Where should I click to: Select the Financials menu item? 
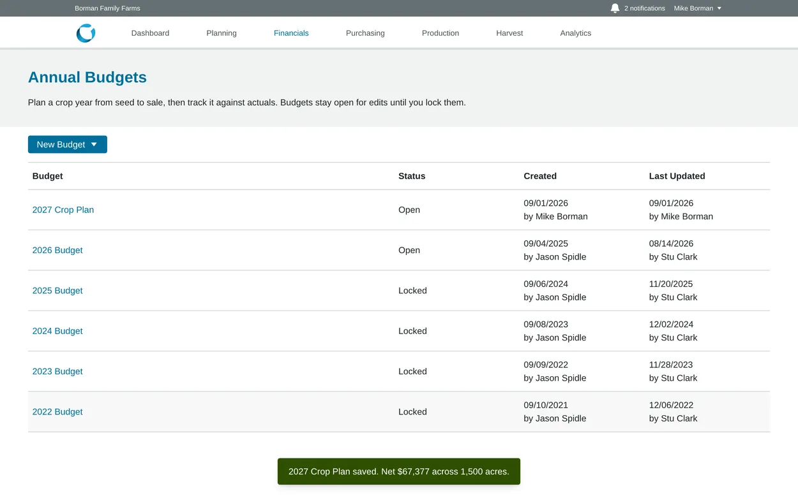coord(291,33)
